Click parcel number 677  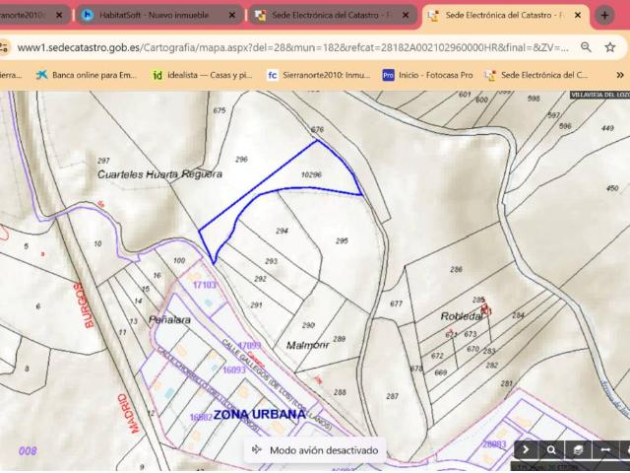(396, 304)
